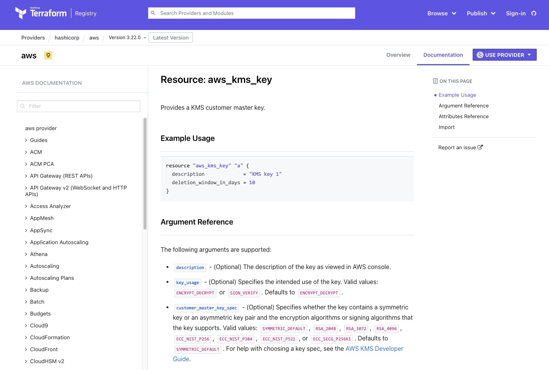Open the AWS KMS Developer Guide link

coord(374,349)
